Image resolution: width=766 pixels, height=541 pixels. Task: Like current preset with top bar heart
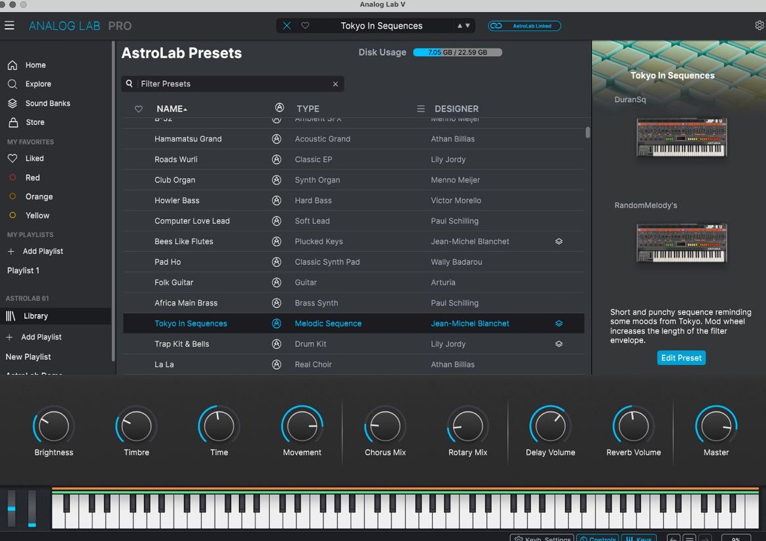(x=305, y=26)
